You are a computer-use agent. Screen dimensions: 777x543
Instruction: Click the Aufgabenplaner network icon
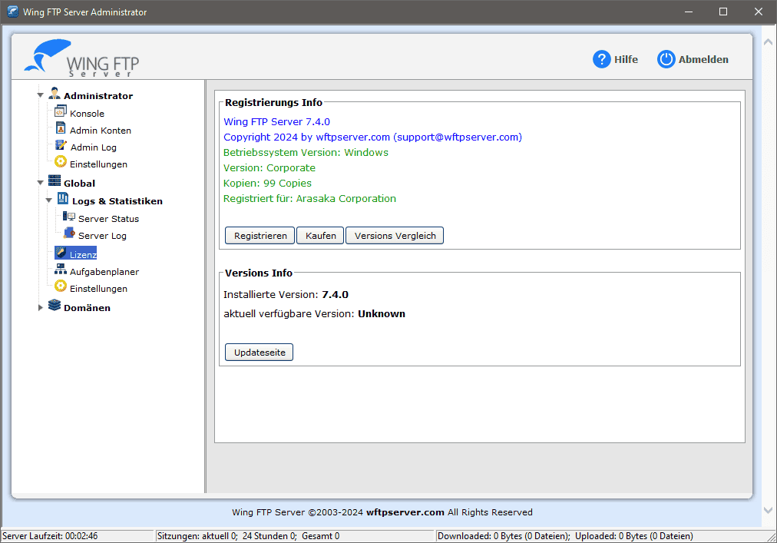pyautogui.click(x=61, y=270)
